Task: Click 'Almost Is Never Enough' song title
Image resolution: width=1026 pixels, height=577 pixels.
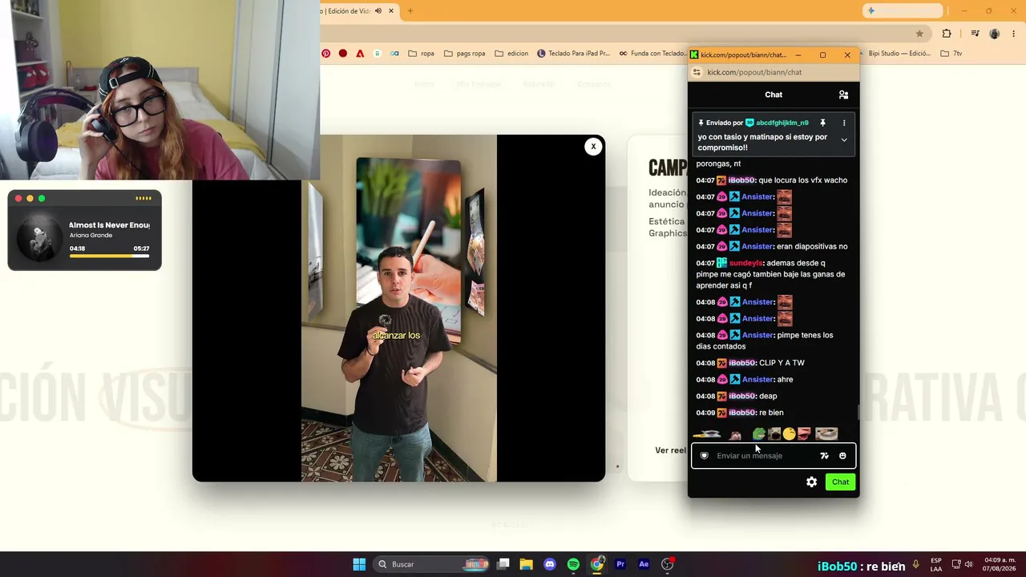Action: [109, 225]
